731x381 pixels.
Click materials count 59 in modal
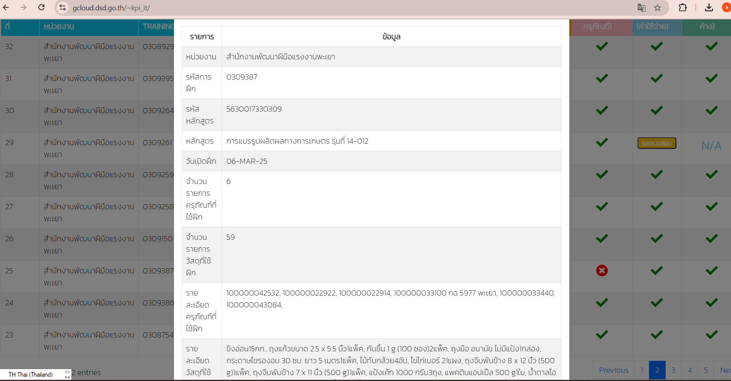click(x=231, y=237)
